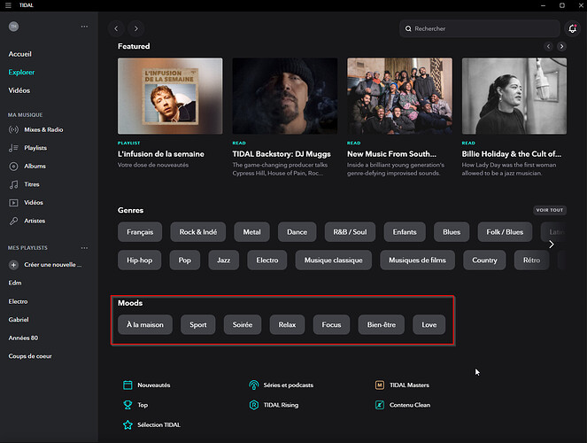Open L'infusion de la semaine cover thumbnail
Image resolution: width=587 pixels, height=443 pixels.
coord(170,96)
